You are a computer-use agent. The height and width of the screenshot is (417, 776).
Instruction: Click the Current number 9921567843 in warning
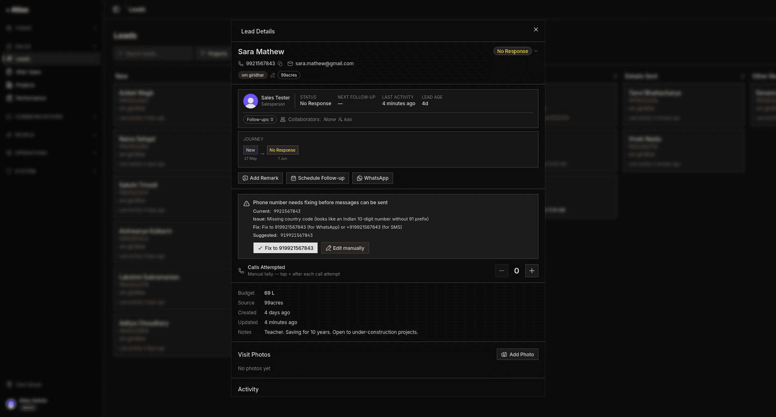click(x=287, y=211)
